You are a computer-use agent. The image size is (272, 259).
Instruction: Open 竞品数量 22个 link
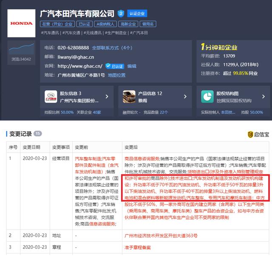156,112
